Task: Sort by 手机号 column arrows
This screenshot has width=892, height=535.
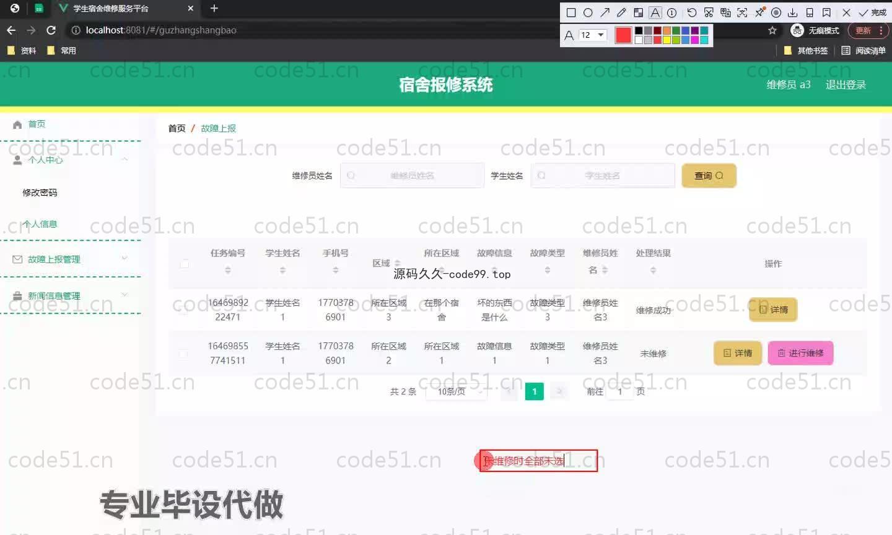Action: click(x=335, y=270)
